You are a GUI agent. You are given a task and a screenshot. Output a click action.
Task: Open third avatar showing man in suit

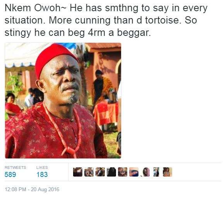click(100, 172)
